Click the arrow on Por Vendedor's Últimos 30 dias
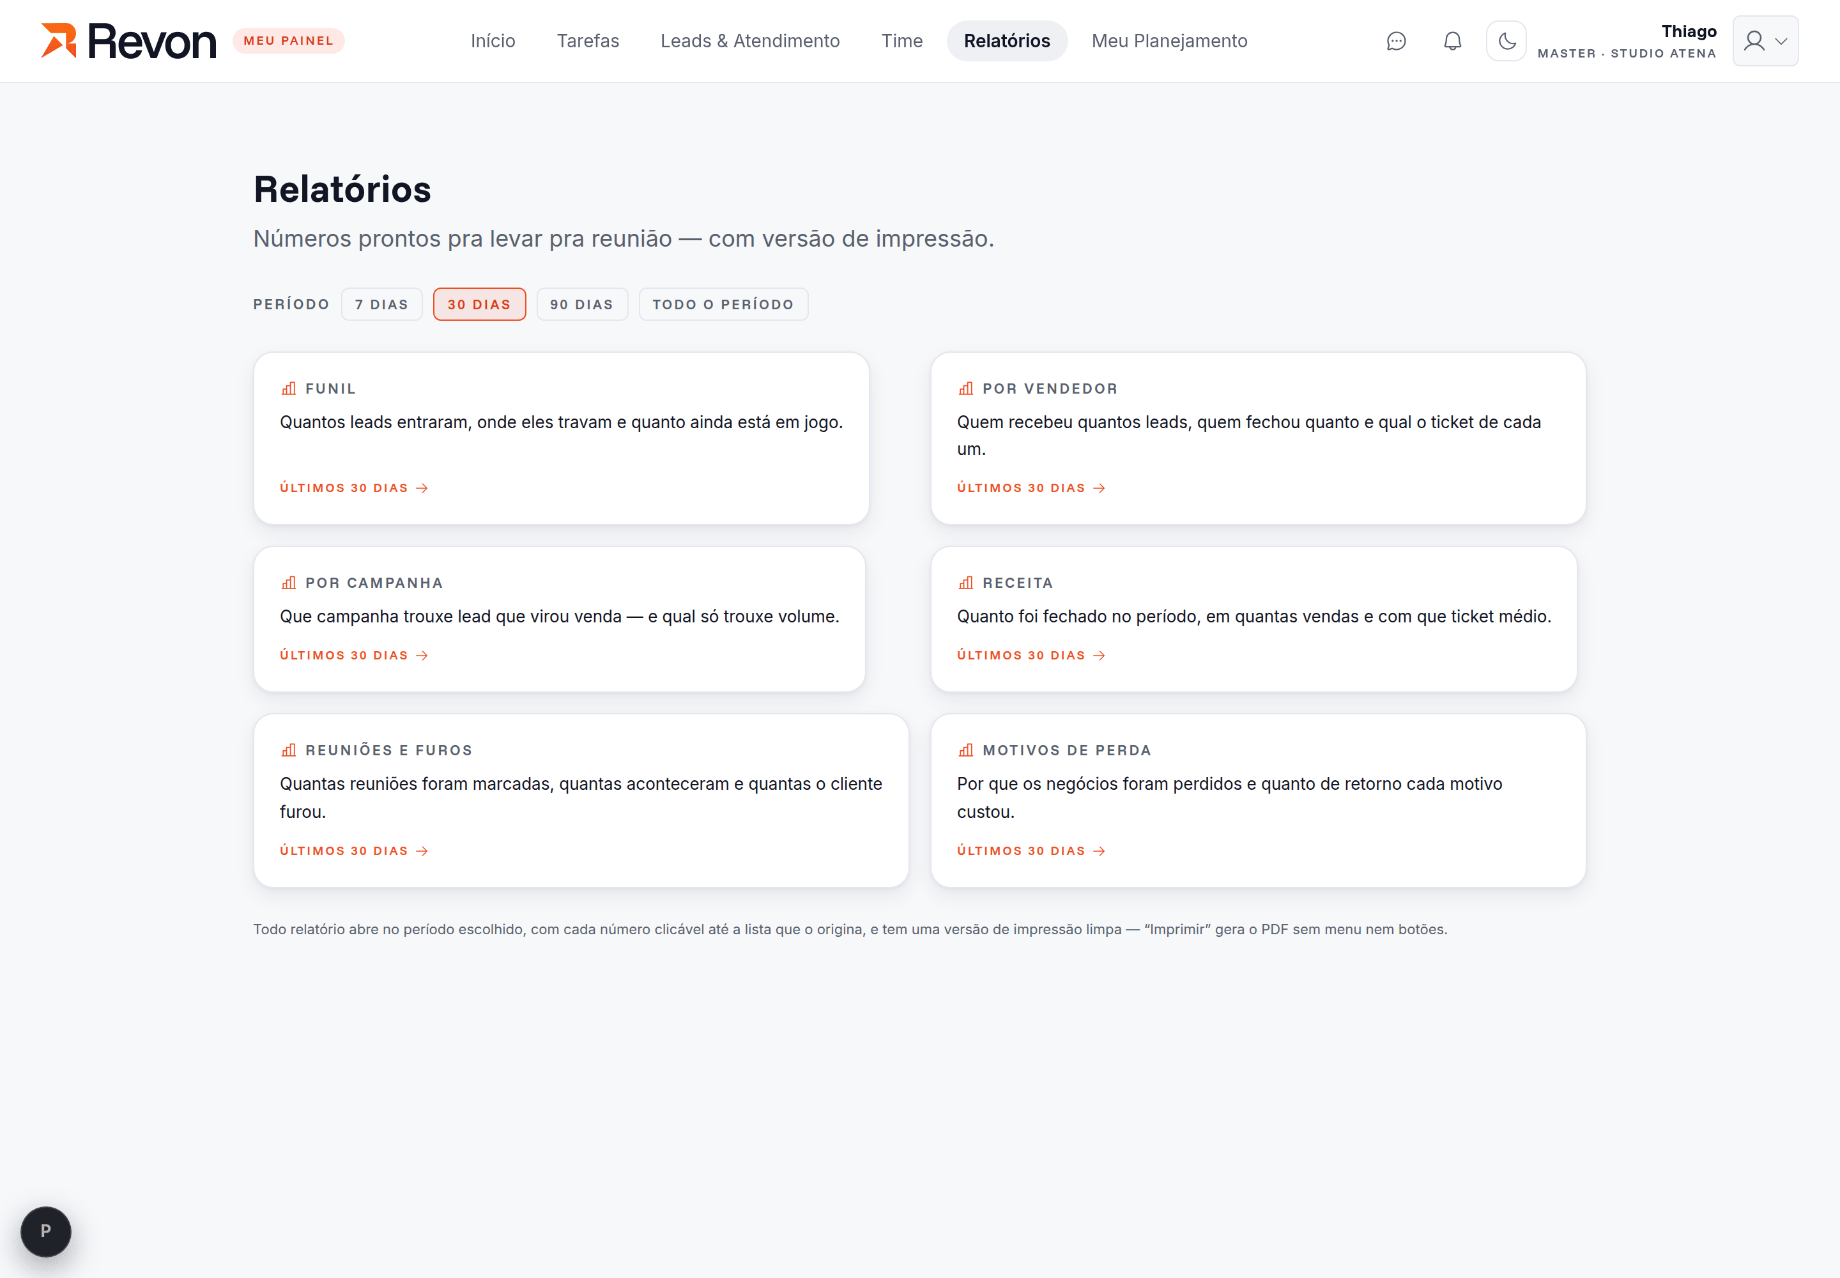The width and height of the screenshot is (1840, 1278). click(x=1100, y=488)
